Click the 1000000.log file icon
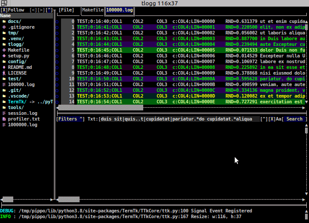 4,125
